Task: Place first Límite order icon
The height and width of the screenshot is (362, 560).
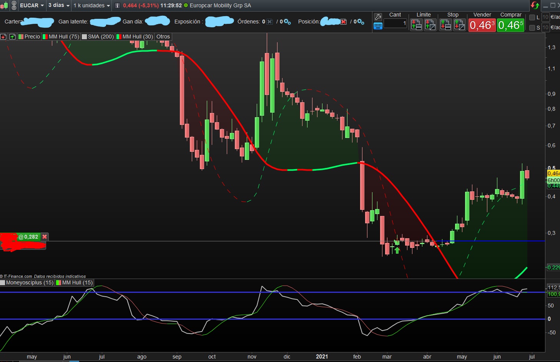Action: tap(416, 25)
